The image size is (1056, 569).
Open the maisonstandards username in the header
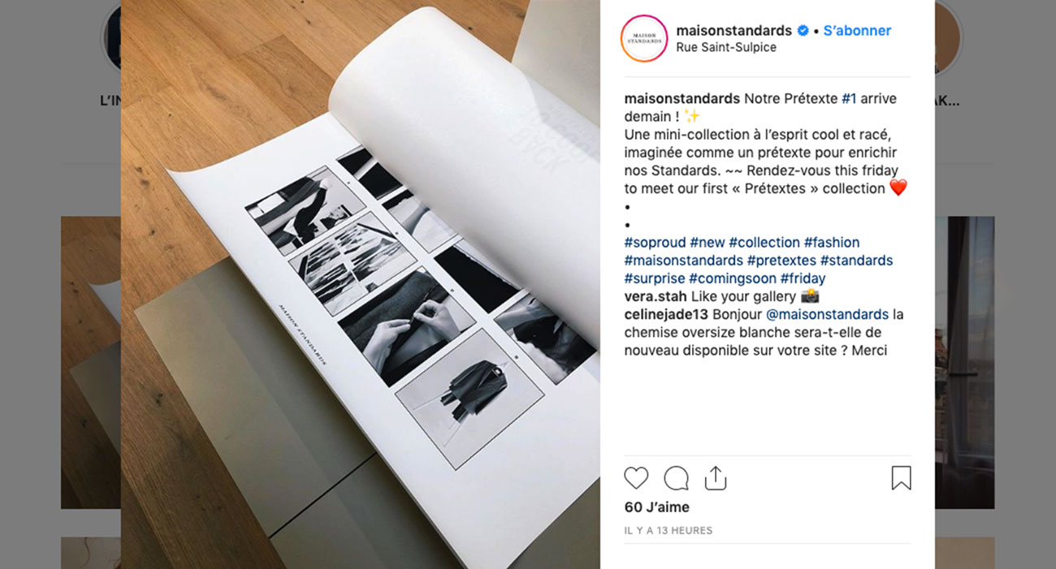734,31
